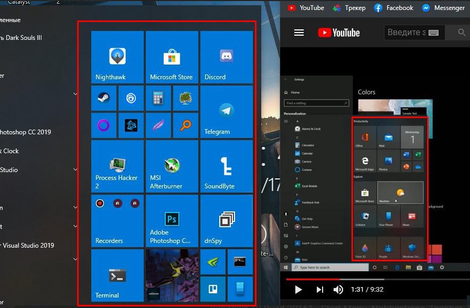
Task: Launch the Battle.net small tile
Action: pos(131,125)
